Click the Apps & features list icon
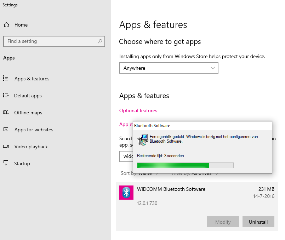The width and height of the screenshot is (285, 240). (6, 78)
